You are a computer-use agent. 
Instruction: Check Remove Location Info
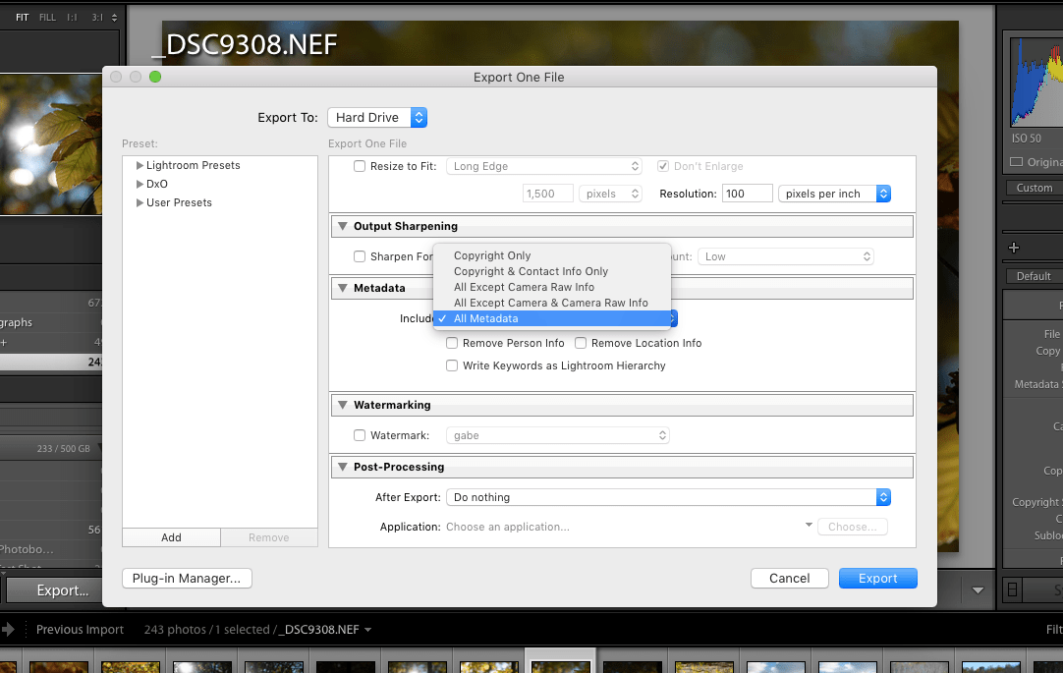579,343
